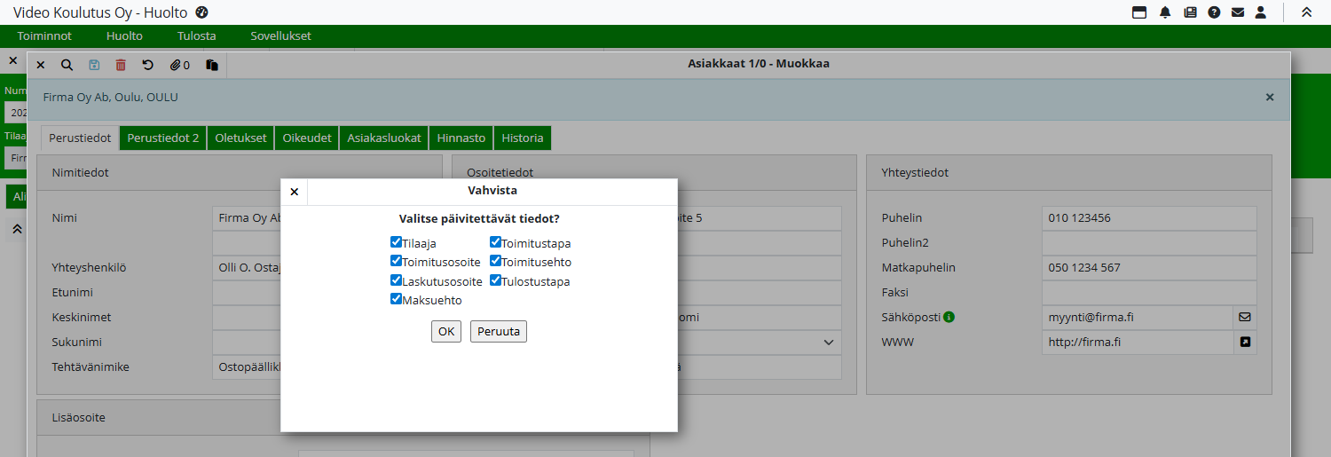Screen dimensions: 1331x457
Task: Open the news feed icon in header
Action: point(1190,12)
